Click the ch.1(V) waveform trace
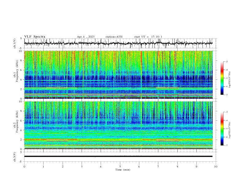 118,43
